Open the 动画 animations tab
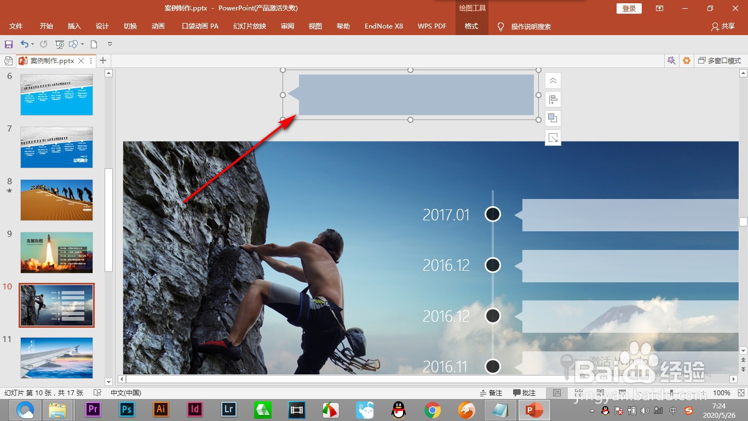The image size is (748, 421). coord(158,26)
